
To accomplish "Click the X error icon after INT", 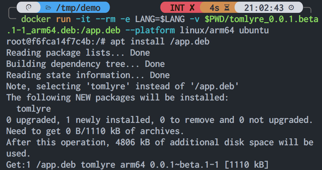I will (x=192, y=8).
